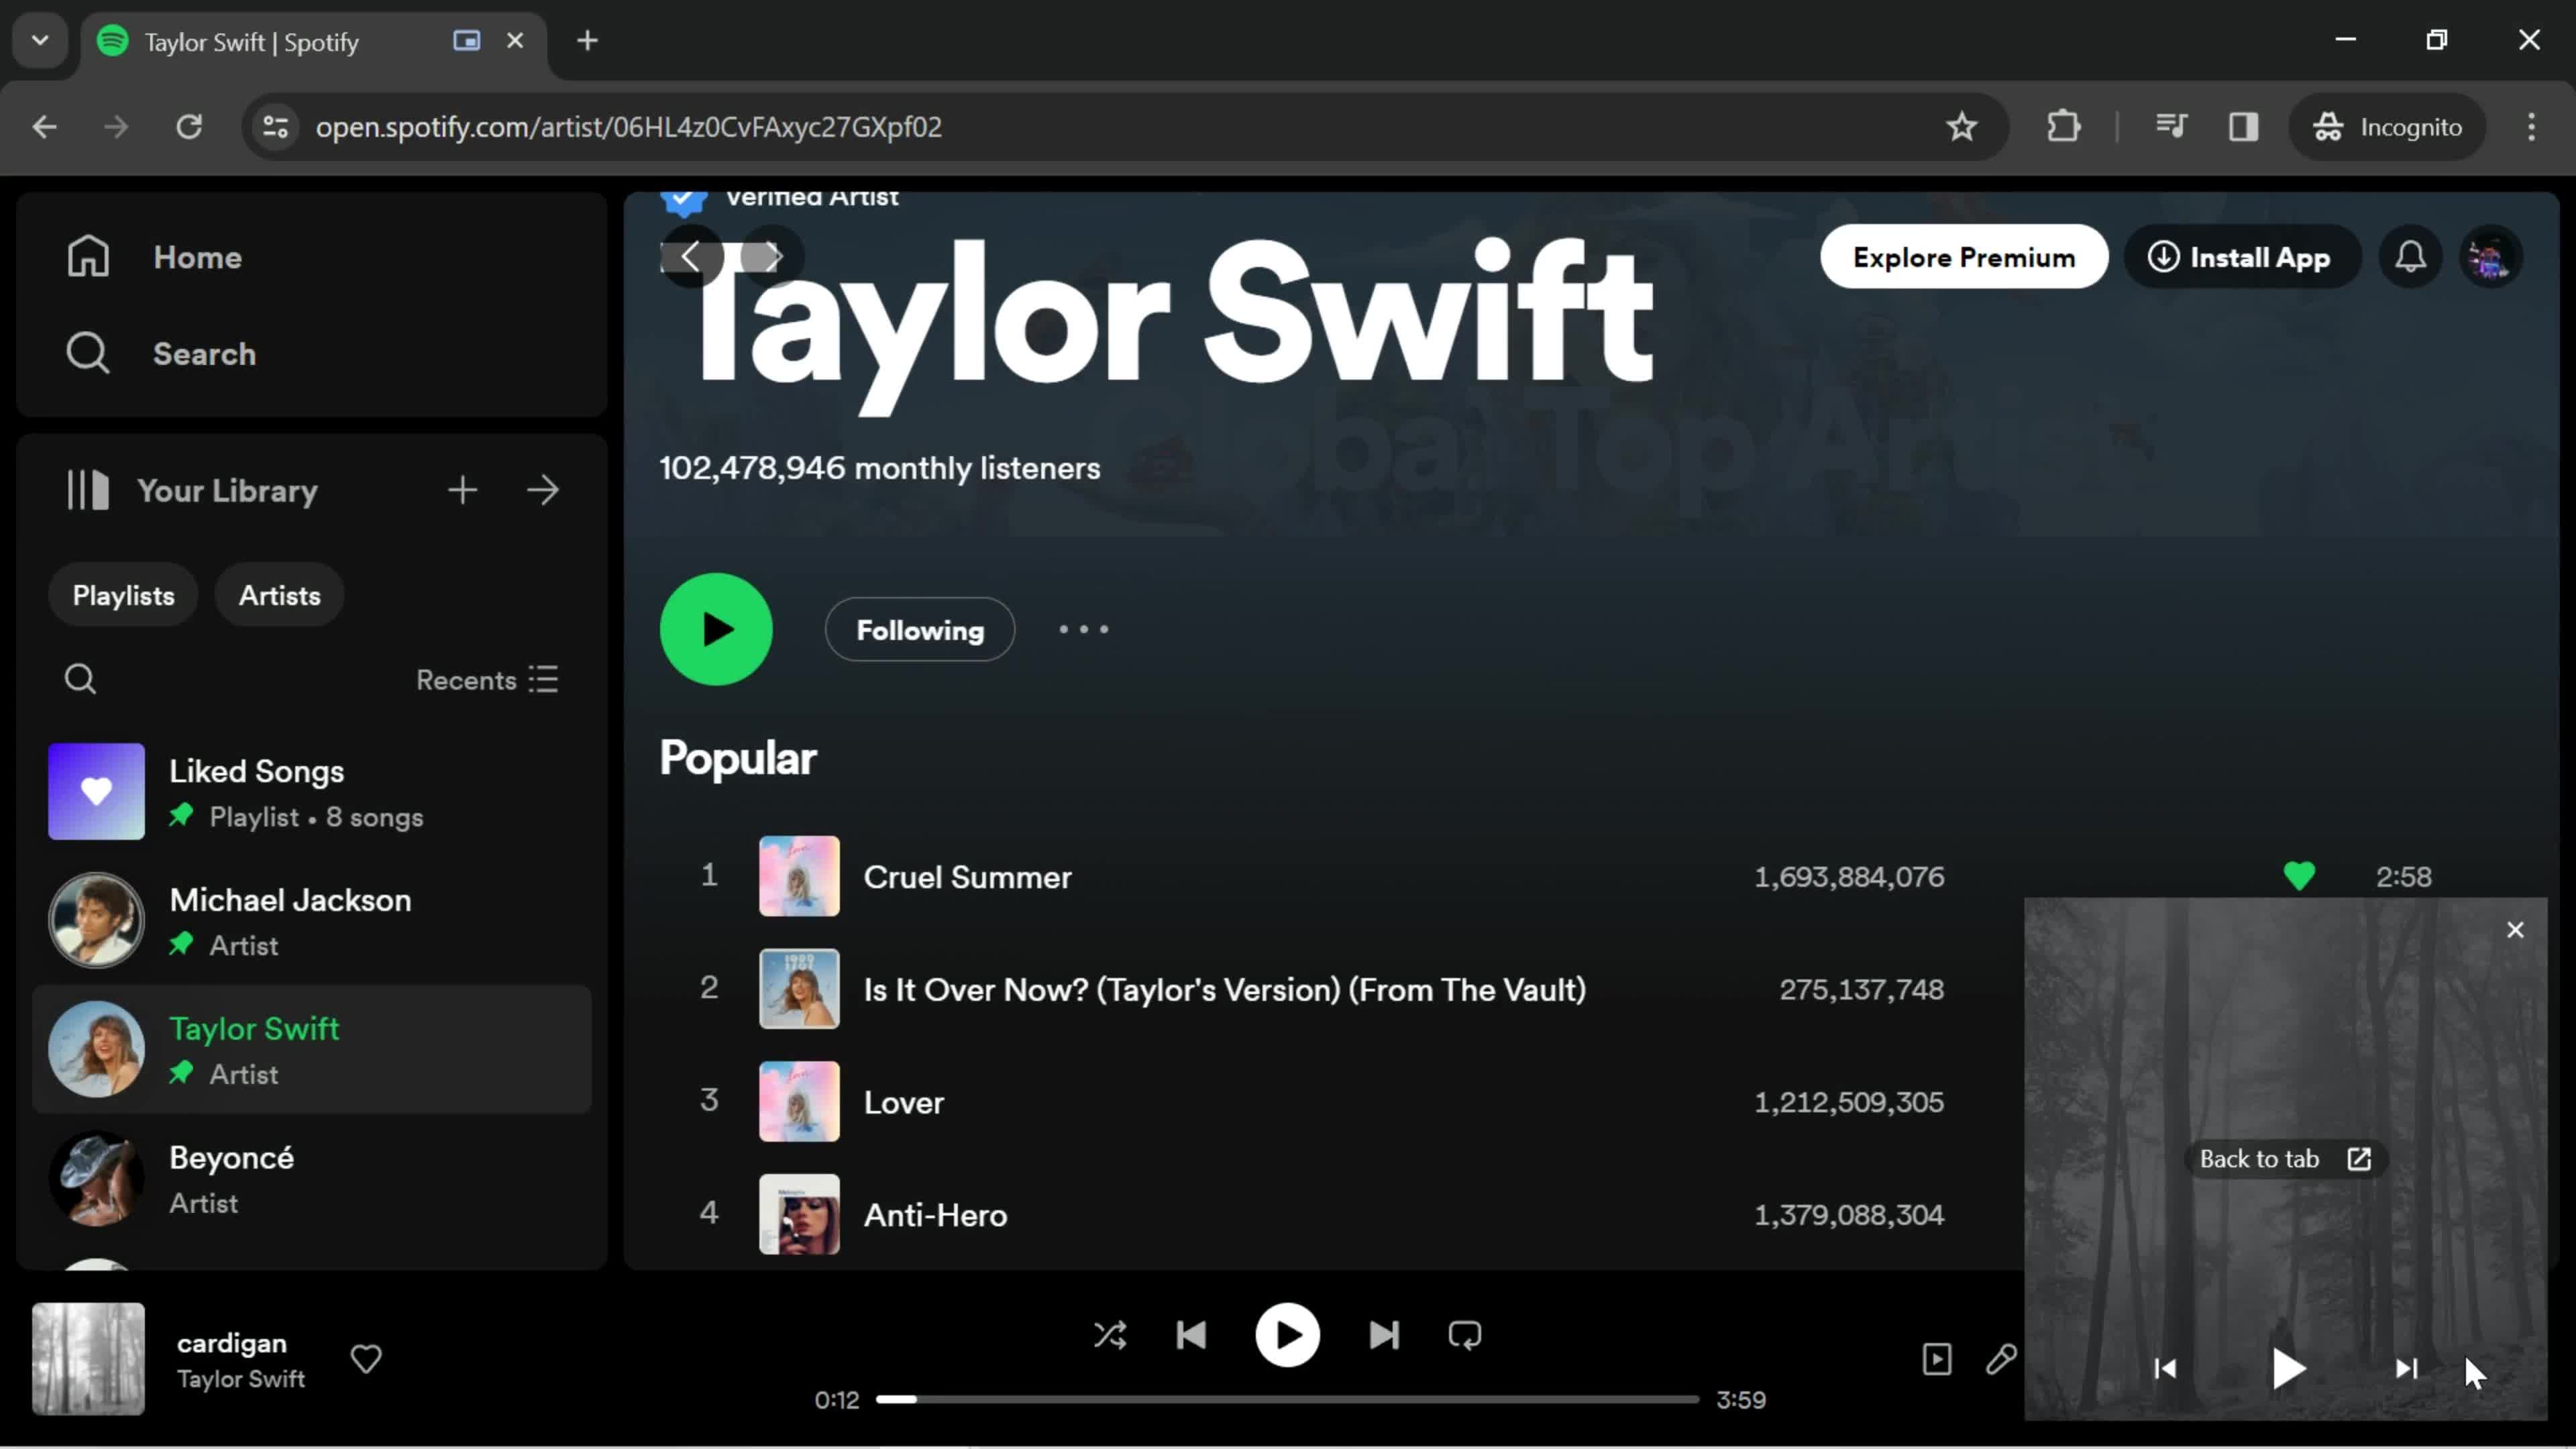Bookmark this page with the star

[1961, 127]
